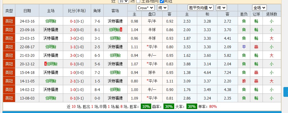This screenshot has height=113, width=288.
Task: Click the 比分(半场) column header
Action: pyautogui.click(x=77, y=11)
